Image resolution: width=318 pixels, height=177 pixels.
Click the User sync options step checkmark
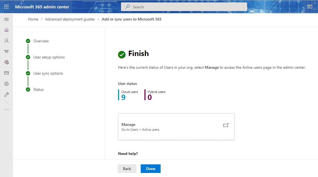pos(28,73)
